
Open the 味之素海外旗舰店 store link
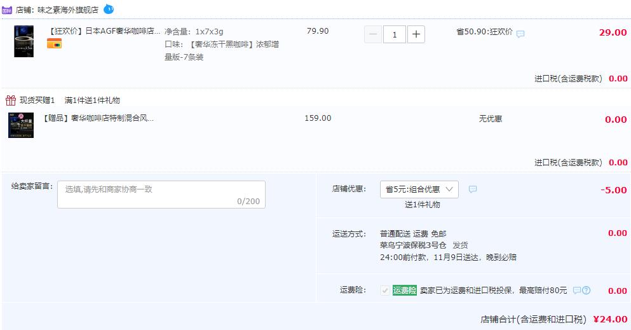point(68,10)
